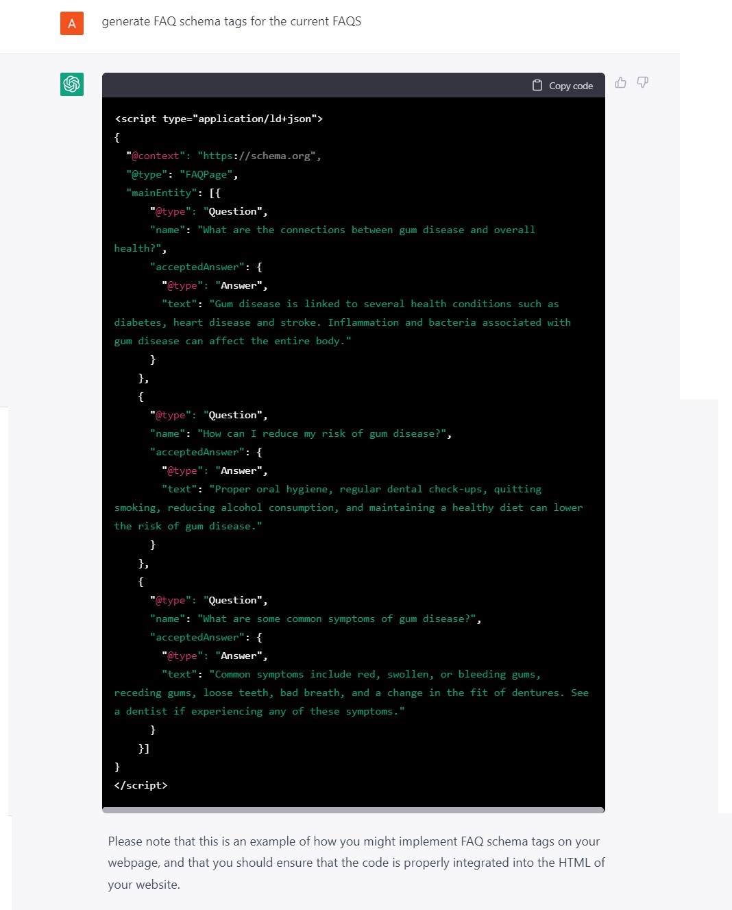Click the clipboard icon in code header
732x910 pixels.
(x=537, y=85)
